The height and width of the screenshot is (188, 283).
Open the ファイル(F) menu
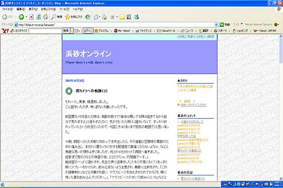[x=7, y=9]
